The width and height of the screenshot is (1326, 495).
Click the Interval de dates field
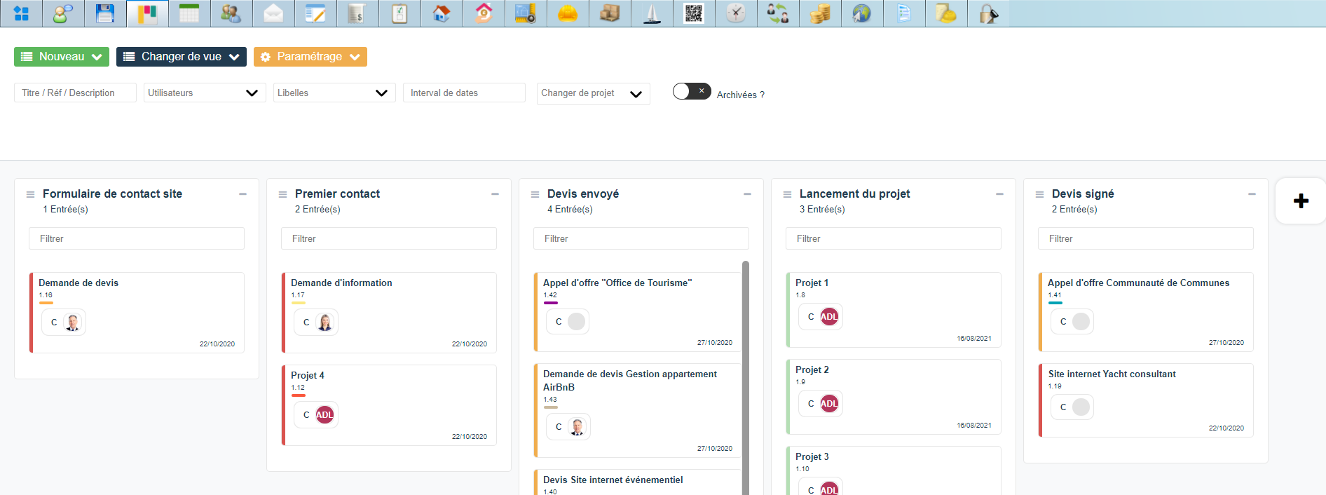point(464,93)
